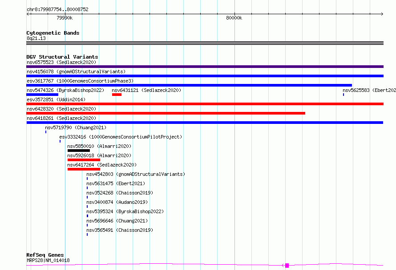Click the esv3617767 (1000GenomesConsortiumPhase3) label

tap(80, 81)
